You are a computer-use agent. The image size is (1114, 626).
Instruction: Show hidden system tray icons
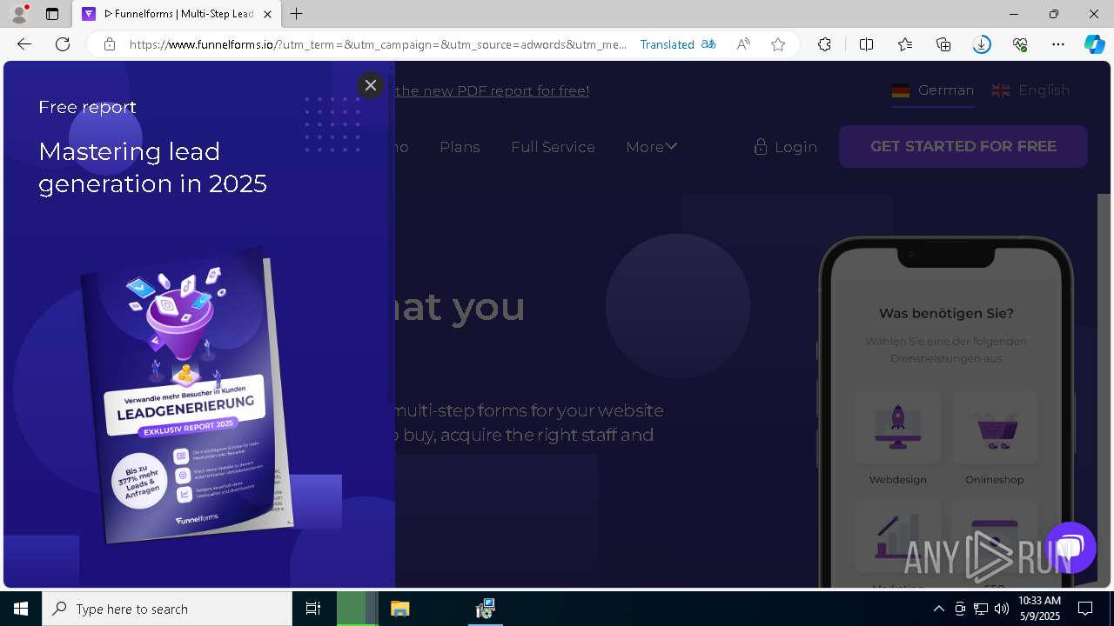(938, 609)
